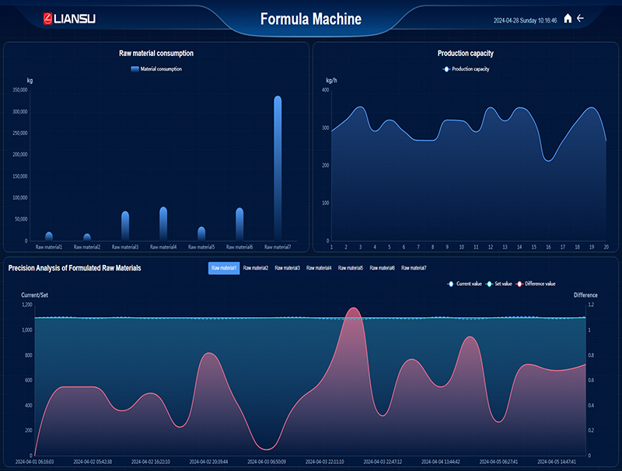
Task: Click the Raw material4 bar in the chart
Action: (x=163, y=224)
